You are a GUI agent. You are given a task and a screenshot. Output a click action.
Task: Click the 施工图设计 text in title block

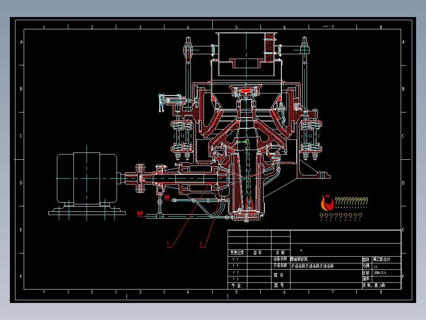(x=382, y=259)
